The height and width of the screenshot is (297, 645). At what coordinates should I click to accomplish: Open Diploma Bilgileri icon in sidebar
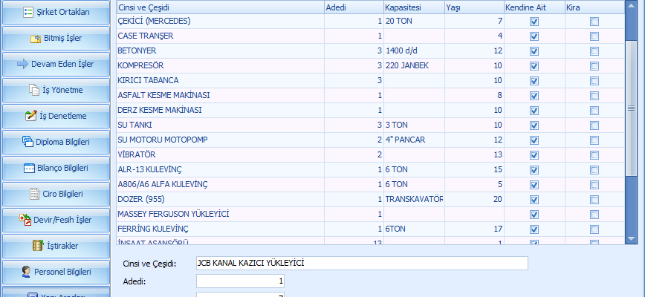coord(27,142)
